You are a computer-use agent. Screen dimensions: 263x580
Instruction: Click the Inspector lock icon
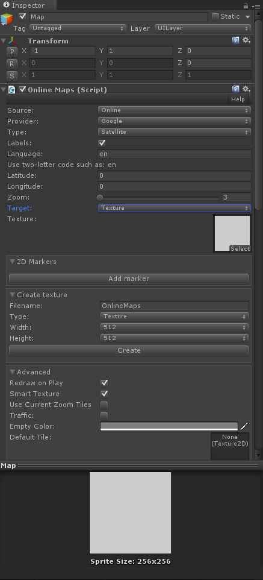tap(246, 6)
